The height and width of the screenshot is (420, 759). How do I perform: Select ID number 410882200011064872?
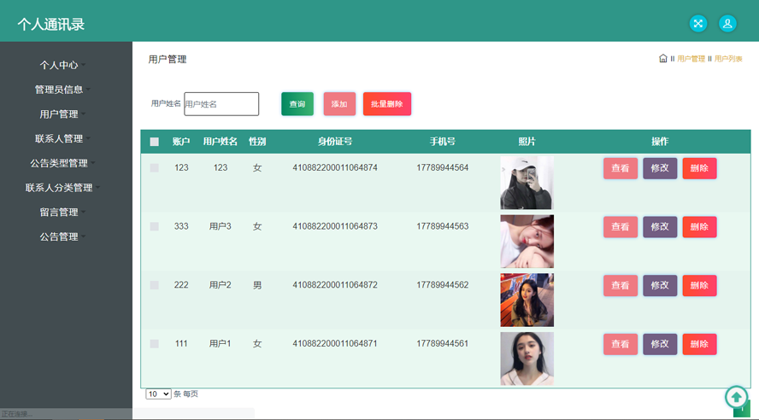[335, 285]
